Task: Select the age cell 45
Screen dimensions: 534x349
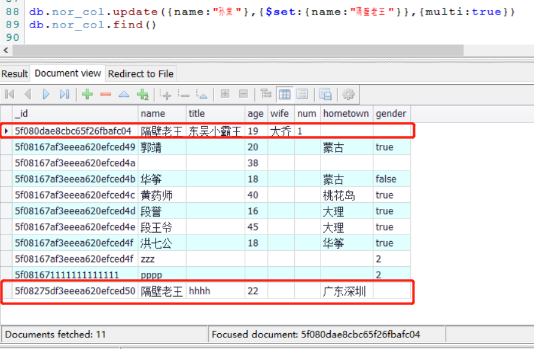Action: 256,227
